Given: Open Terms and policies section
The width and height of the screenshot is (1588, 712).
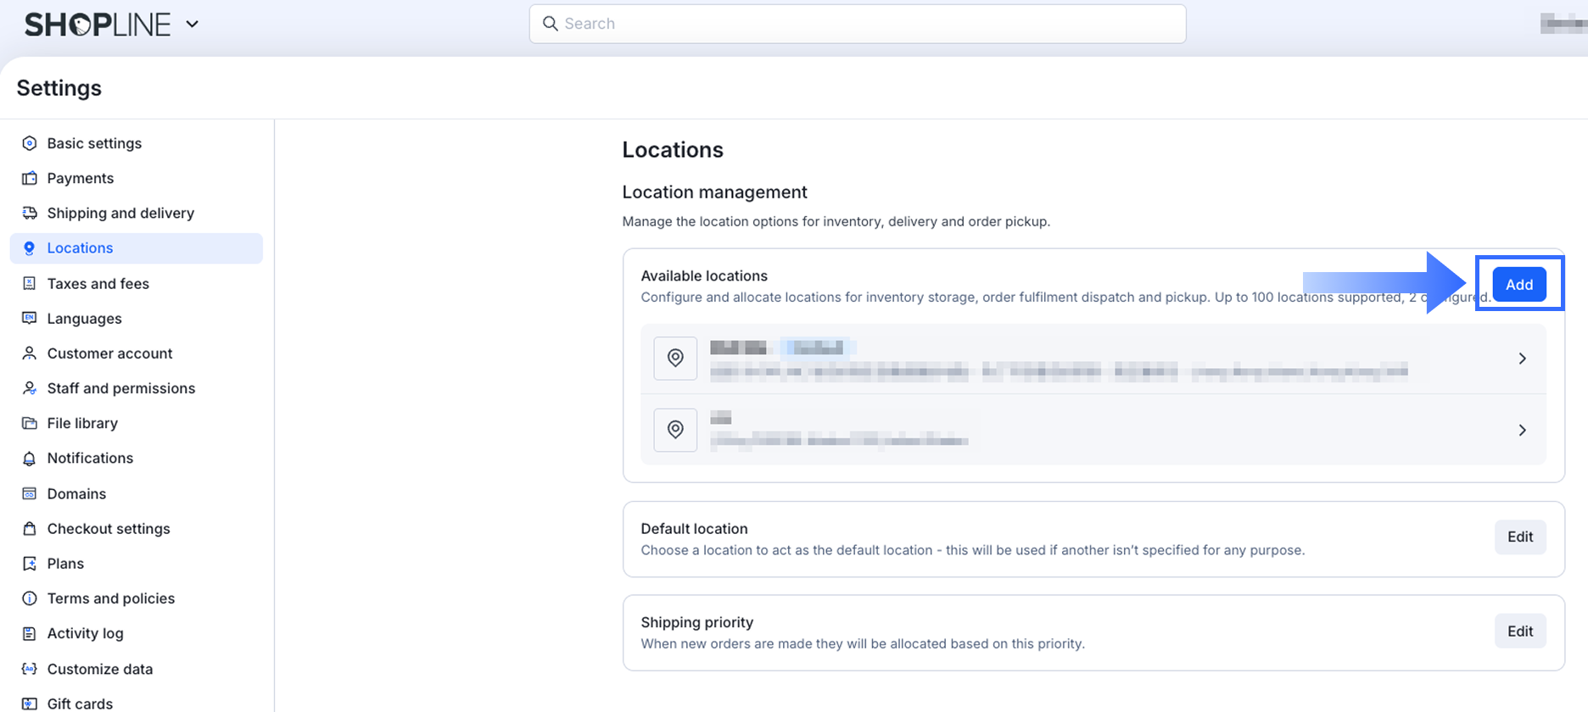Looking at the screenshot, I should point(110,598).
